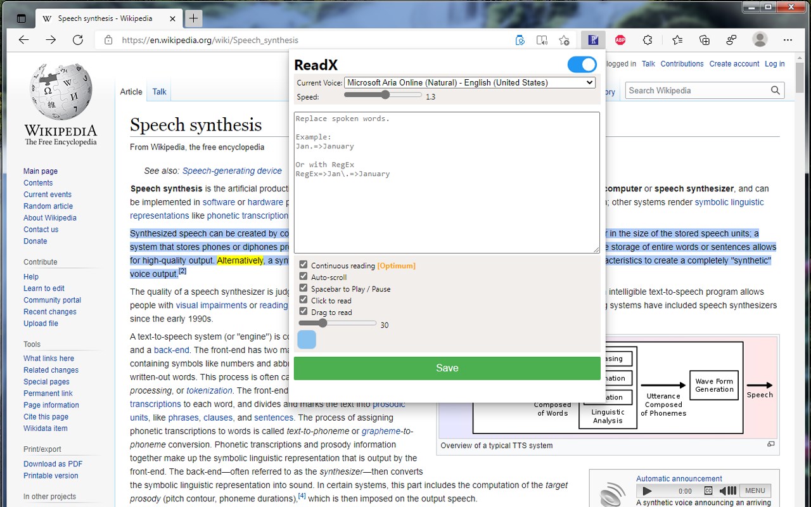Open Current events sidebar link

pos(48,195)
